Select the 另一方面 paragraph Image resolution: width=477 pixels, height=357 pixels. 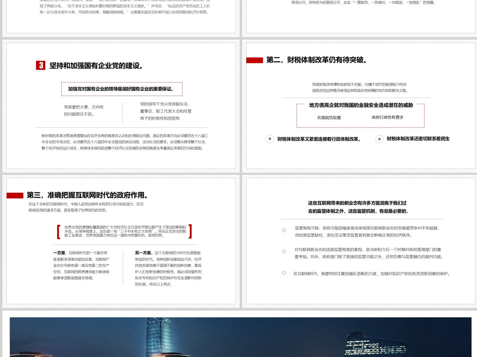[168, 269]
